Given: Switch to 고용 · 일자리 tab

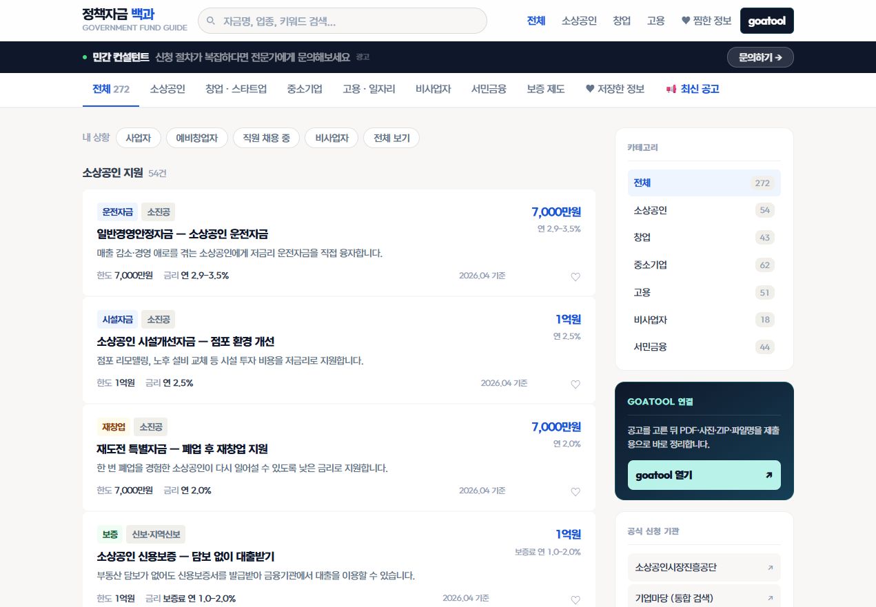Looking at the screenshot, I should 369,89.
